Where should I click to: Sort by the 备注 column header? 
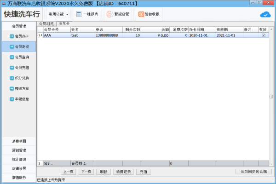(251, 30)
